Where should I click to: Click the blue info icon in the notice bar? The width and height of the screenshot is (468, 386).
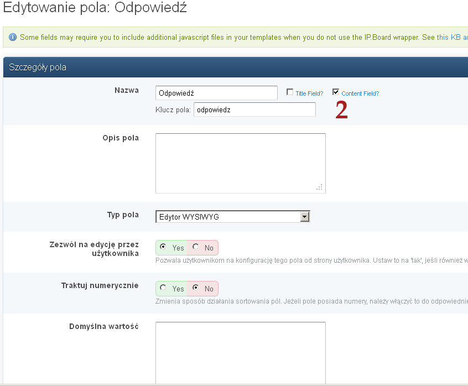click(x=13, y=38)
